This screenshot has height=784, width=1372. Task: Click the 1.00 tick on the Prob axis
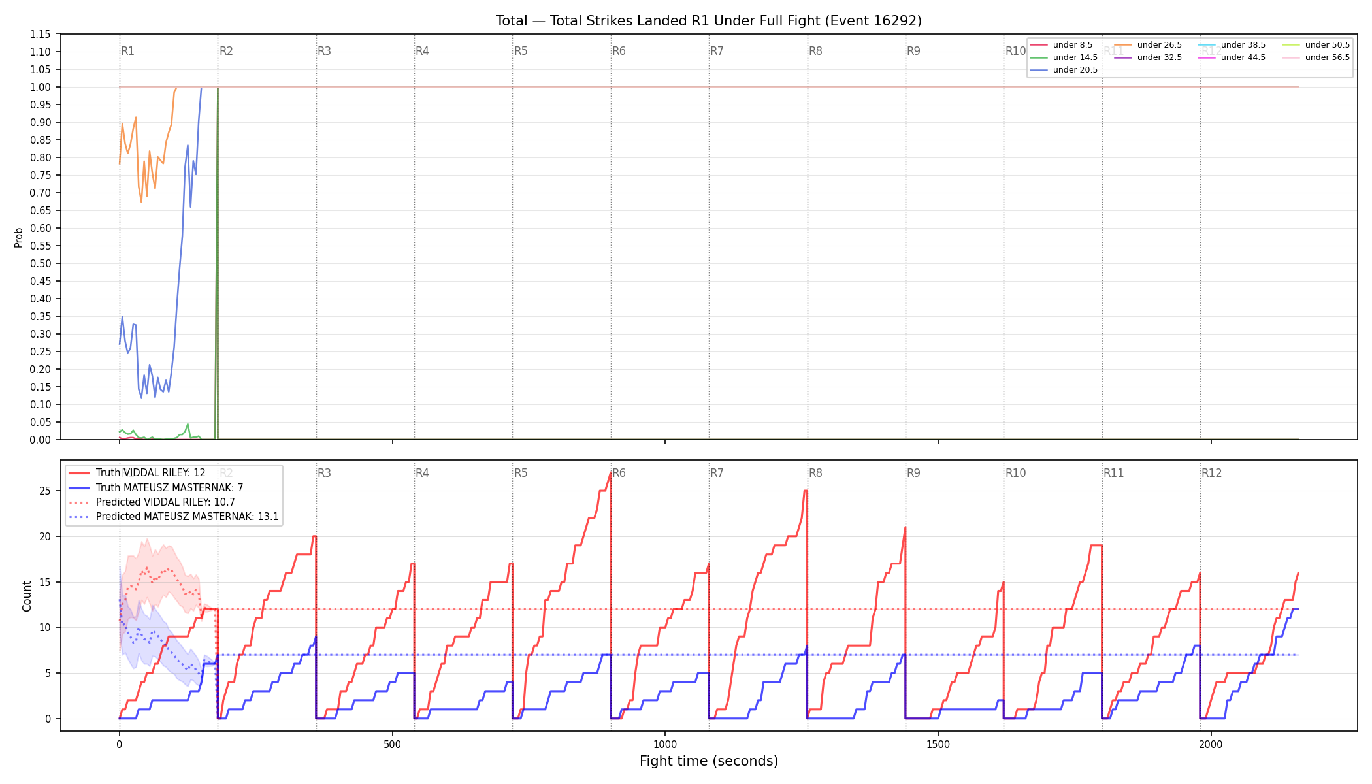point(41,87)
